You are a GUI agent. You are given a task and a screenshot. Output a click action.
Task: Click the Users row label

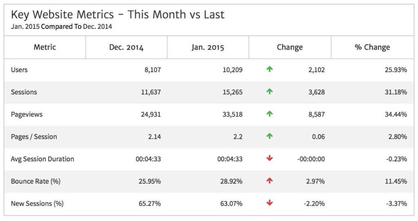pos(19,70)
